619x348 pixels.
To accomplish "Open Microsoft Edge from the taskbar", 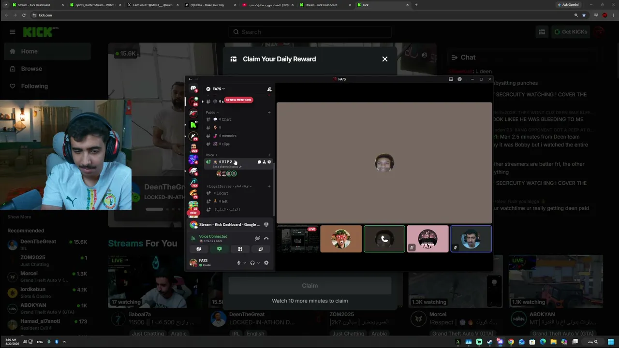I will (x=543, y=342).
